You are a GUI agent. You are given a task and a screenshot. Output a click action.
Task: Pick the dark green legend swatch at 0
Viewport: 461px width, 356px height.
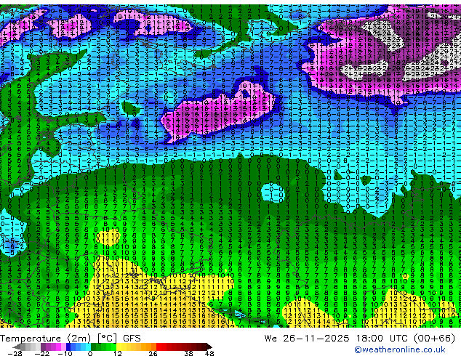click(94, 347)
